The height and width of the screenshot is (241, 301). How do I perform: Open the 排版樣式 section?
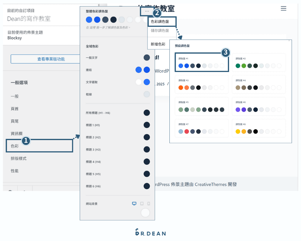(x=19, y=158)
